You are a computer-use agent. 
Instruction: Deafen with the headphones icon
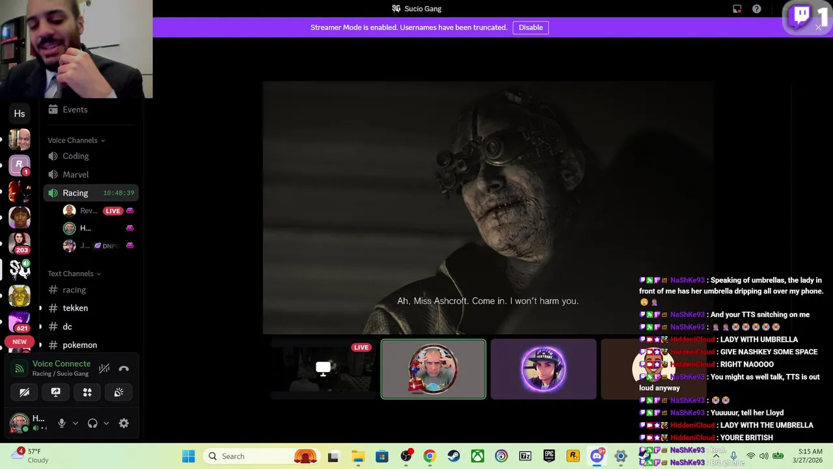[92, 423]
